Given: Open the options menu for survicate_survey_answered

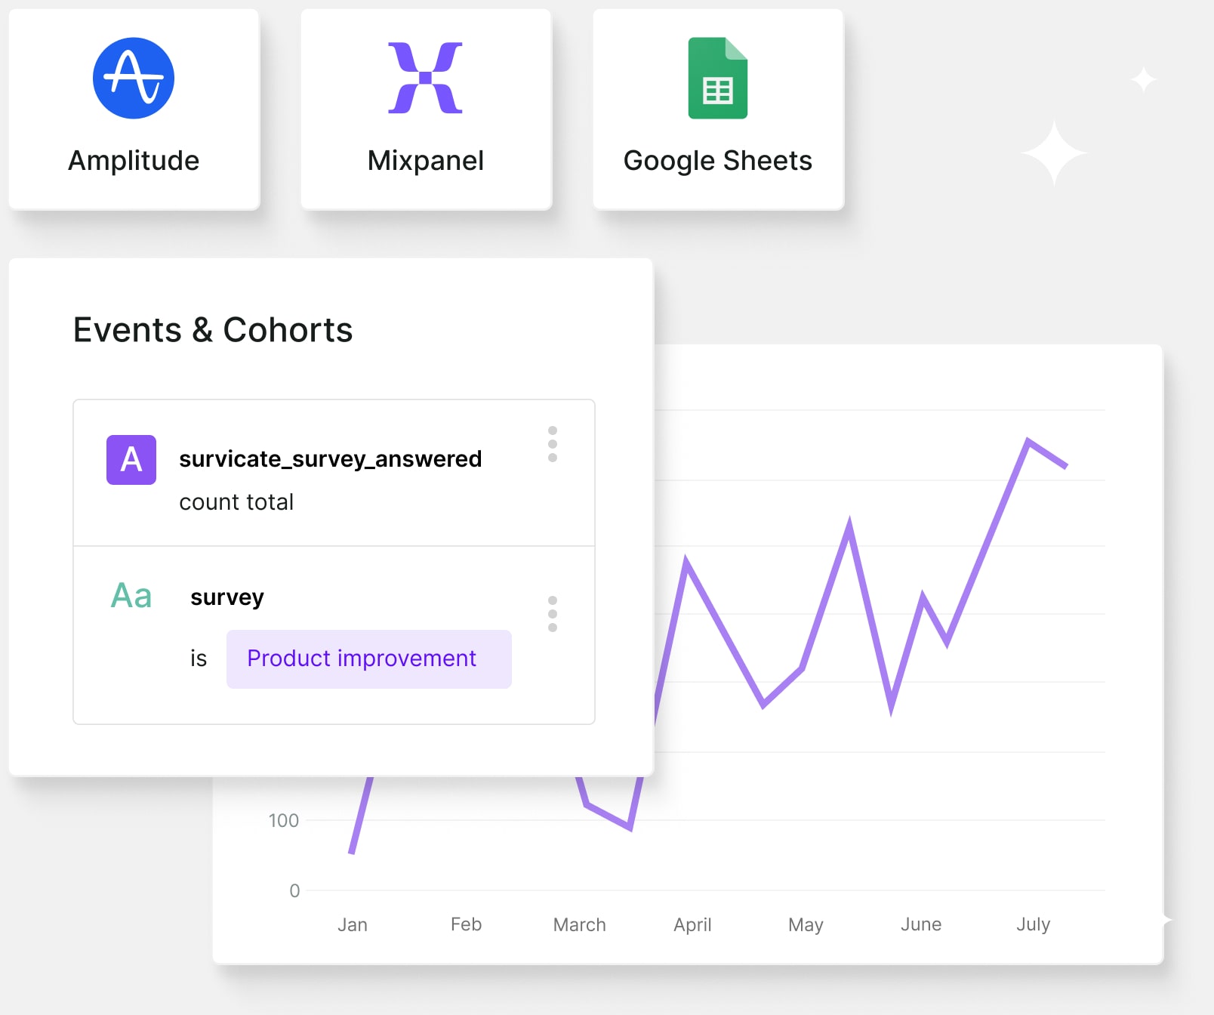Looking at the screenshot, I should coord(553,444).
